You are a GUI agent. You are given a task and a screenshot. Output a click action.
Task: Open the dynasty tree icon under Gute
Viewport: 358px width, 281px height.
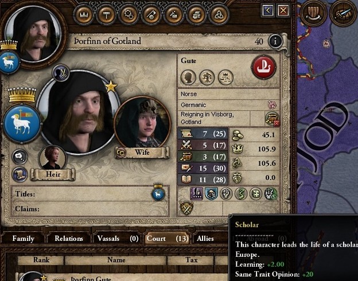[x=207, y=77]
